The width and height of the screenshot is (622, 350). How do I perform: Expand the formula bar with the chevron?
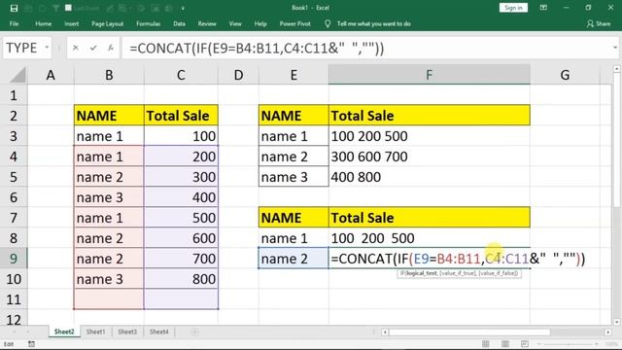tap(615, 48)
